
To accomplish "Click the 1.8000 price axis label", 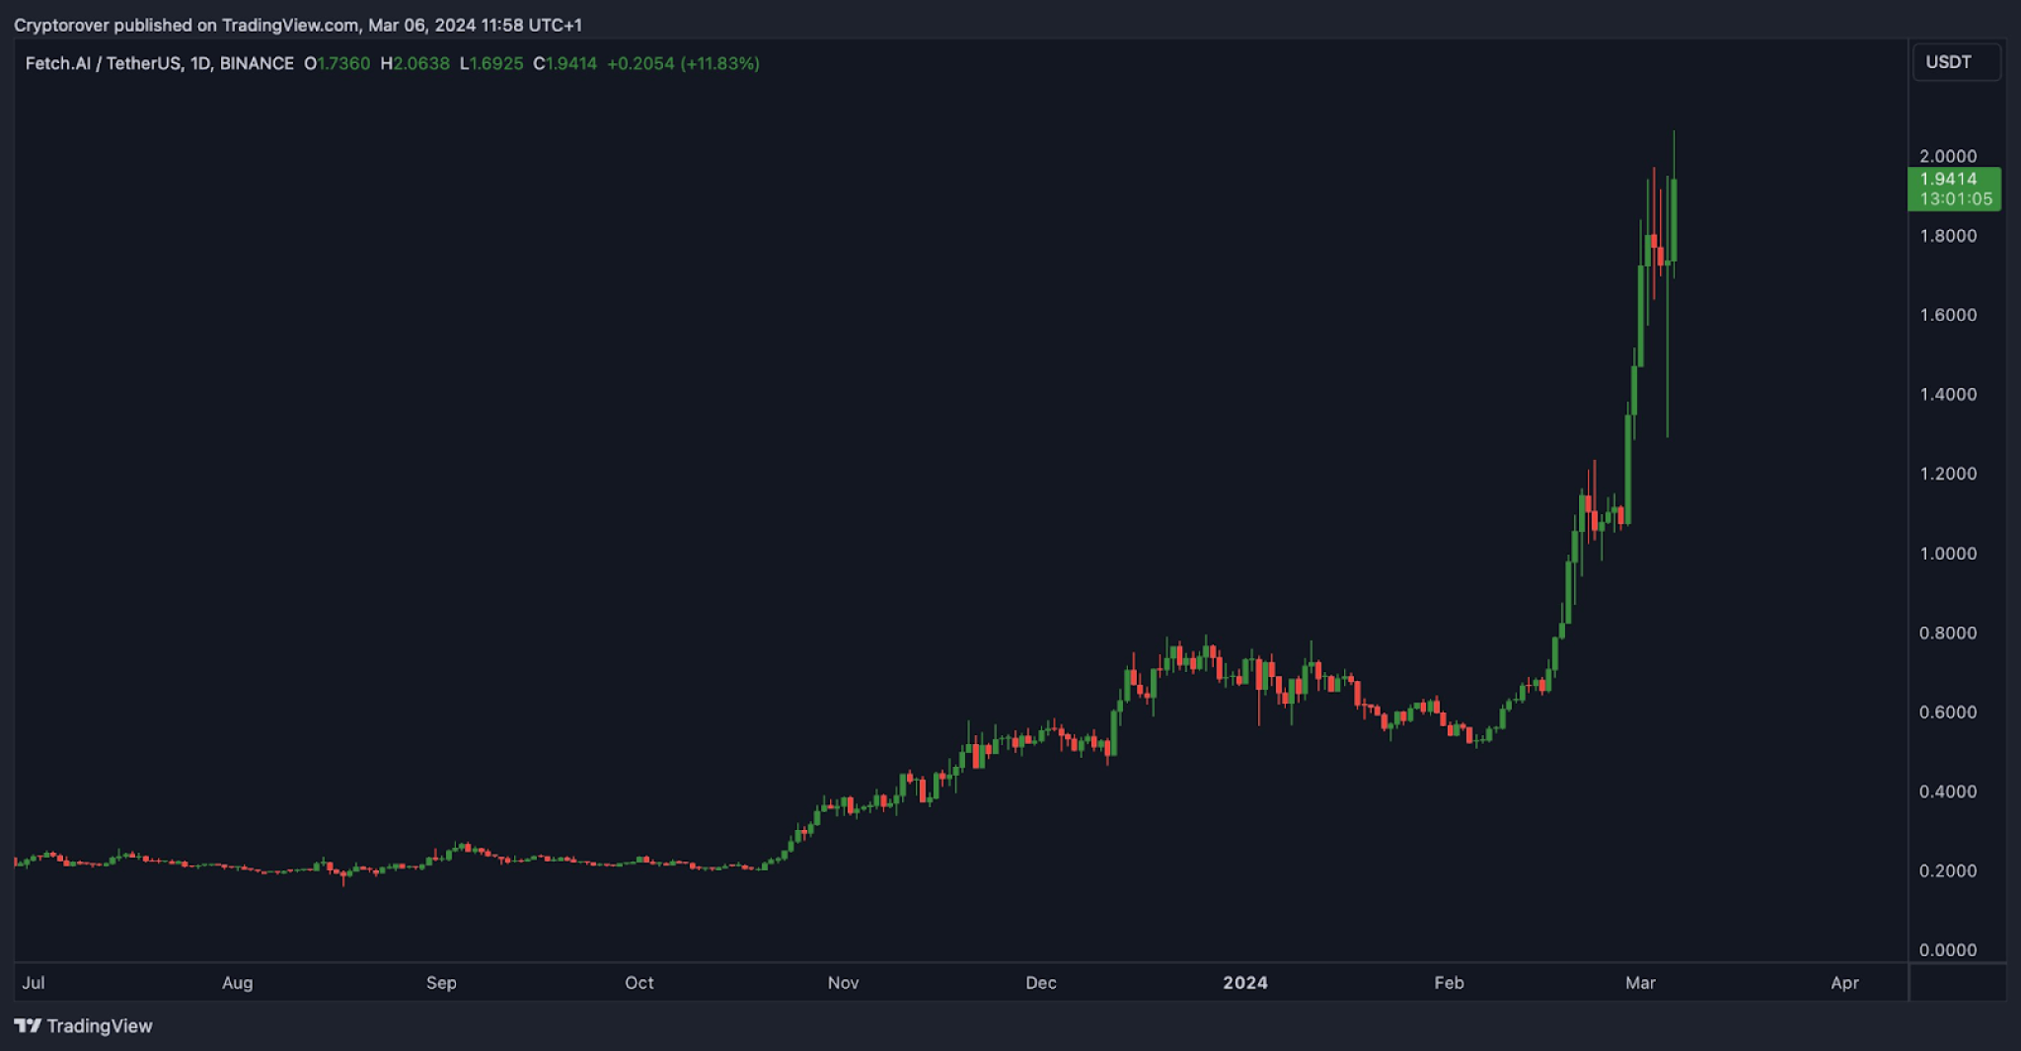I will point(1948,236).
